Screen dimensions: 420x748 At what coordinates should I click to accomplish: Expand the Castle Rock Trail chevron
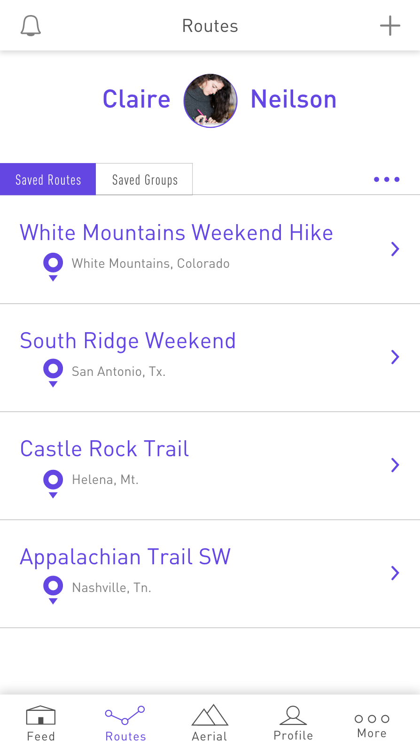coord(395,465)
